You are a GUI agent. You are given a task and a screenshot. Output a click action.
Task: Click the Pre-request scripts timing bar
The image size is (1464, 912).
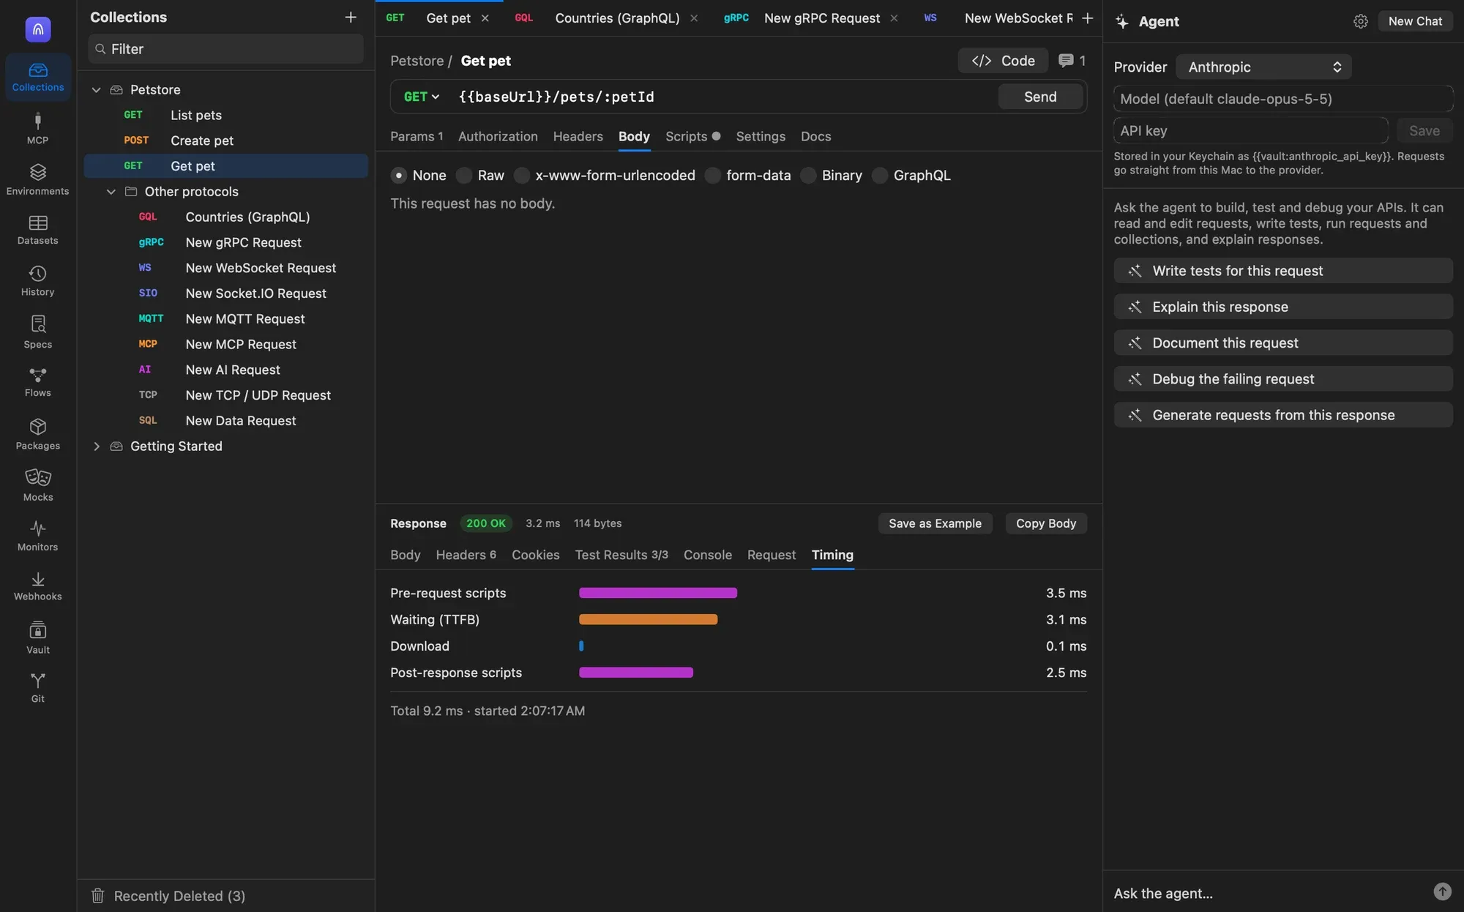tap(657, 593)
